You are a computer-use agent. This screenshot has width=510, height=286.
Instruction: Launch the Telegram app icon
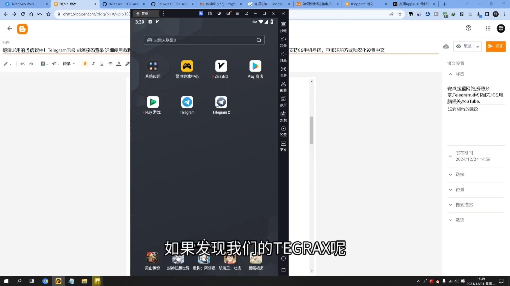click(187, 102)
